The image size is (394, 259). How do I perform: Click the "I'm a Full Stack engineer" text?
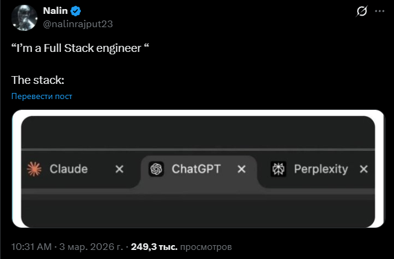coord(80,49)
